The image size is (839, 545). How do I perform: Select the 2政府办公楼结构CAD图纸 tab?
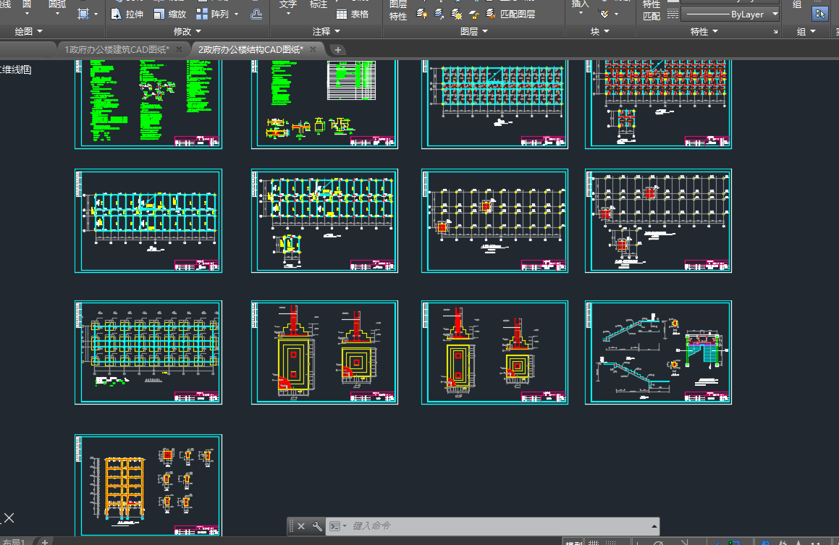pyautogui.click(x=249, y=50)
